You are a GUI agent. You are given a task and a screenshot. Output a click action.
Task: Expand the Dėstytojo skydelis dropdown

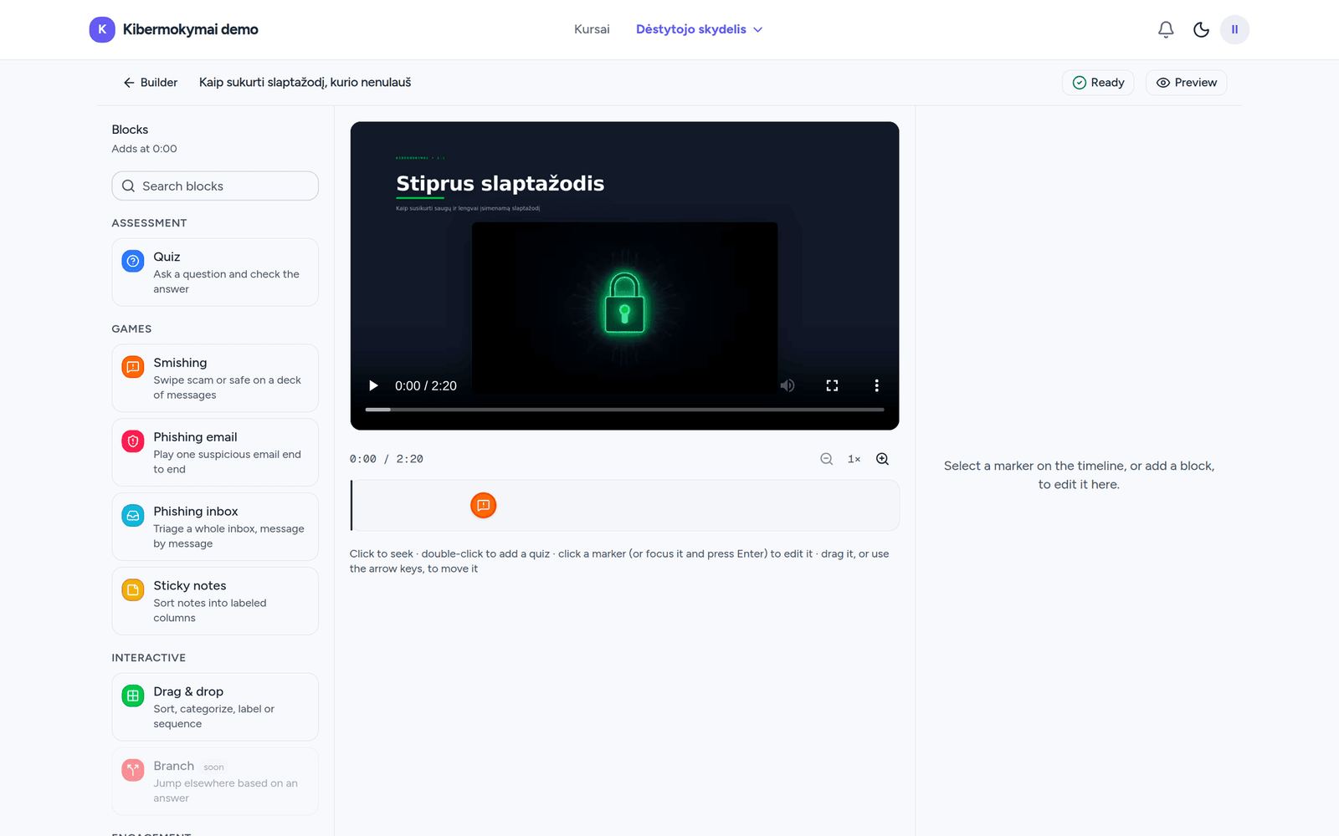(699, 29)
